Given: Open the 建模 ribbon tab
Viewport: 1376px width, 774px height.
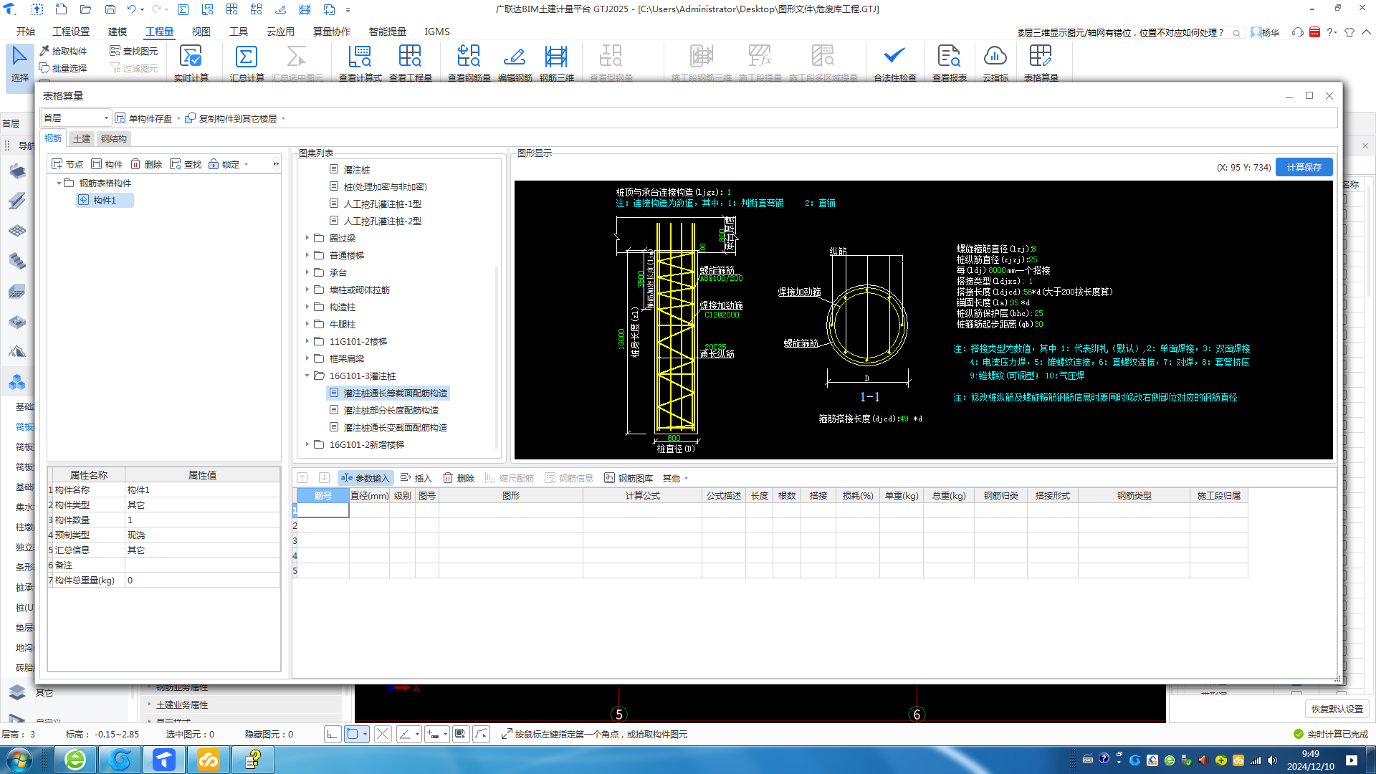Looking at the screenshot, I should (x=117, y=32).
